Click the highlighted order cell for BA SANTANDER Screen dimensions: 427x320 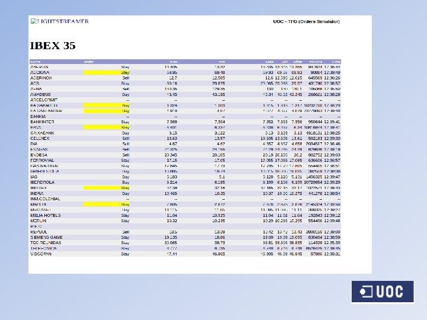(x=107, y=111)
